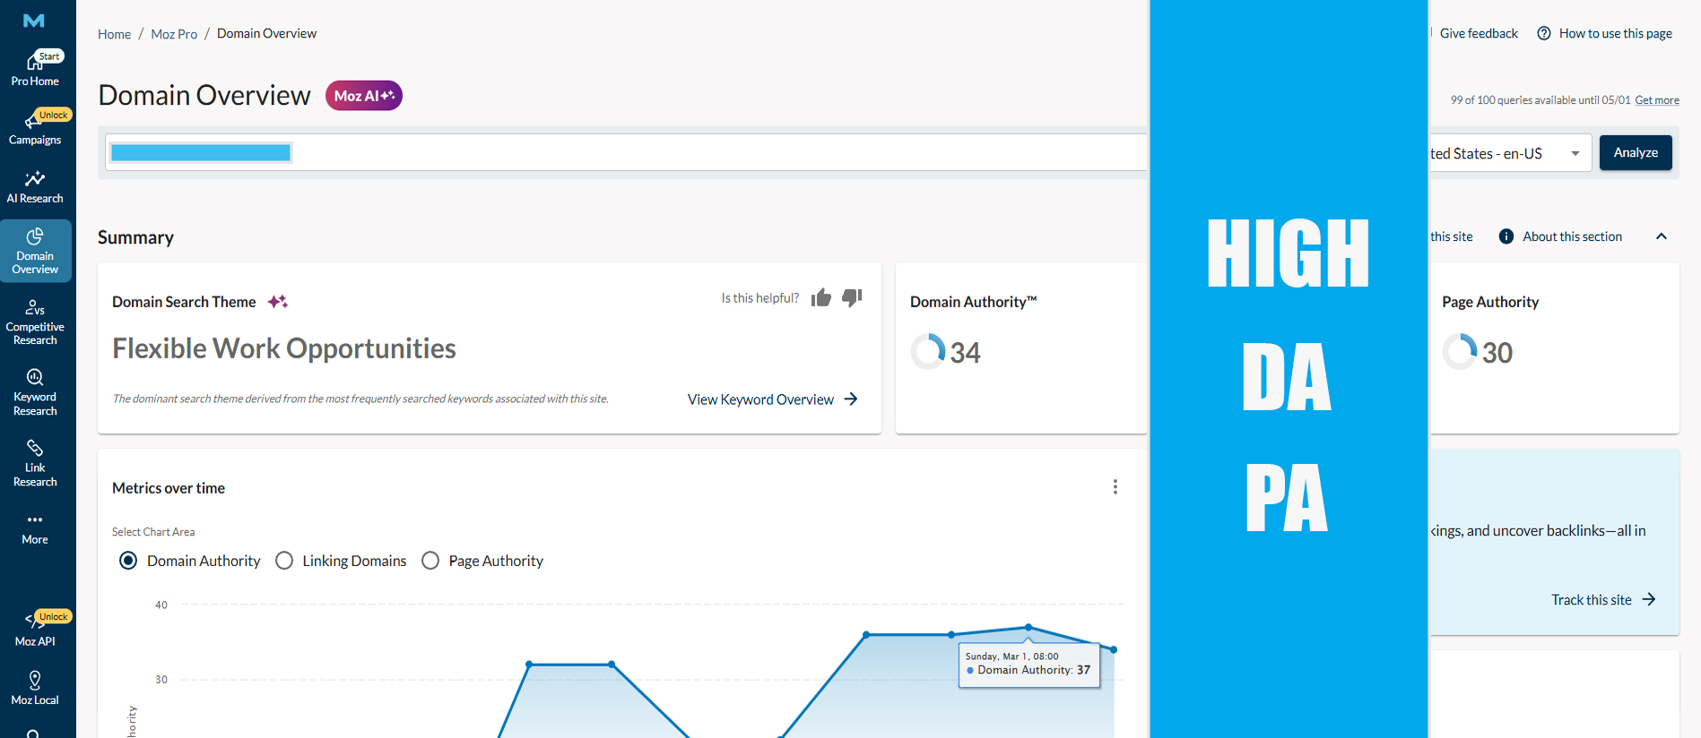Open Moz API in sidebar
This screenshot has height=738, width=1701.
tap(35, 629)
